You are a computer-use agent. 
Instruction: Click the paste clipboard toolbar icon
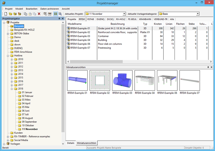pyautogui.click(x=30, y=14)
